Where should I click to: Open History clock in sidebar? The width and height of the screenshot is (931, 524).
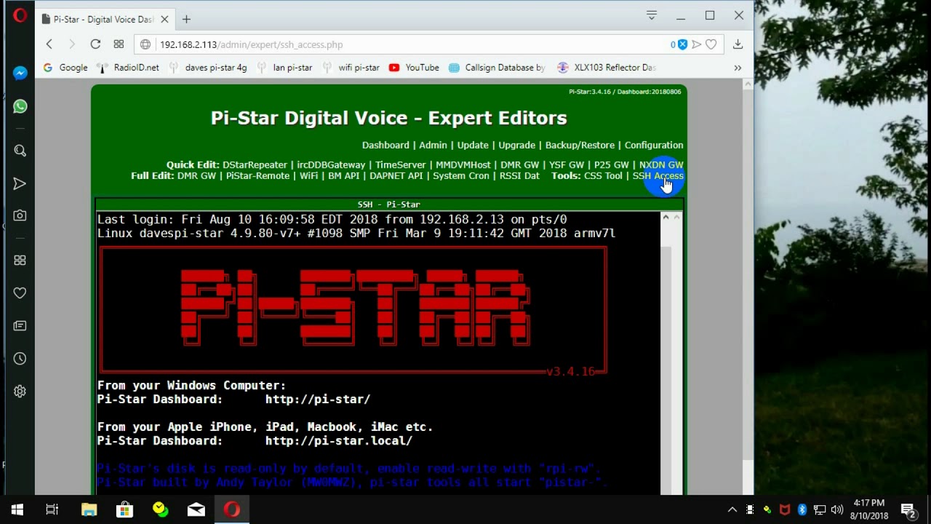pos(20,359)
